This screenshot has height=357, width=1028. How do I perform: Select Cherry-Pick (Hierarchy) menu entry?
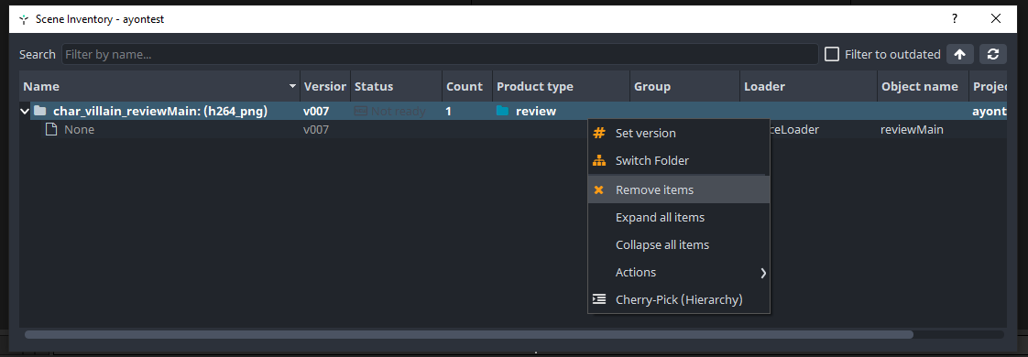679,299
